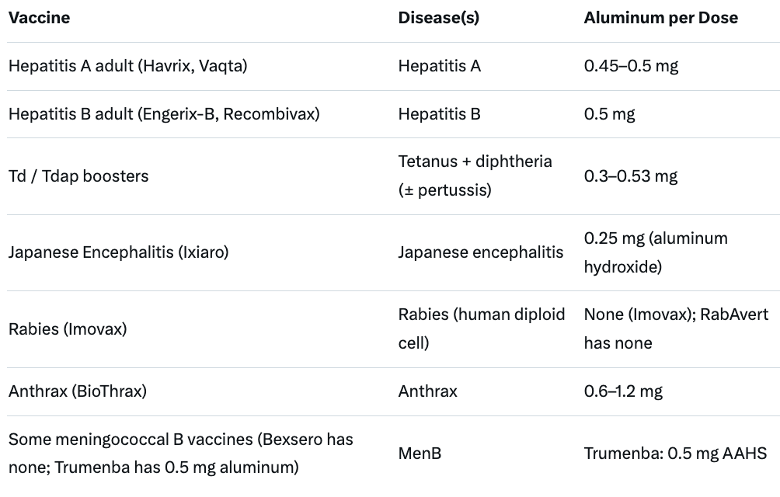Click the Aluminum per Dose header

[660, 18]
